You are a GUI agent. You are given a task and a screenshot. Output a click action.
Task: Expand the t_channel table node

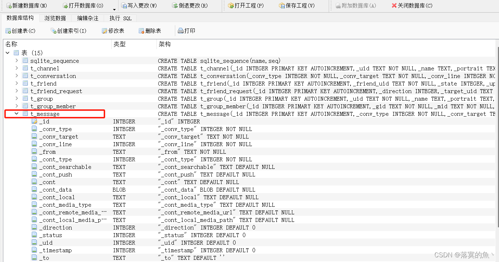click(17, 68)
